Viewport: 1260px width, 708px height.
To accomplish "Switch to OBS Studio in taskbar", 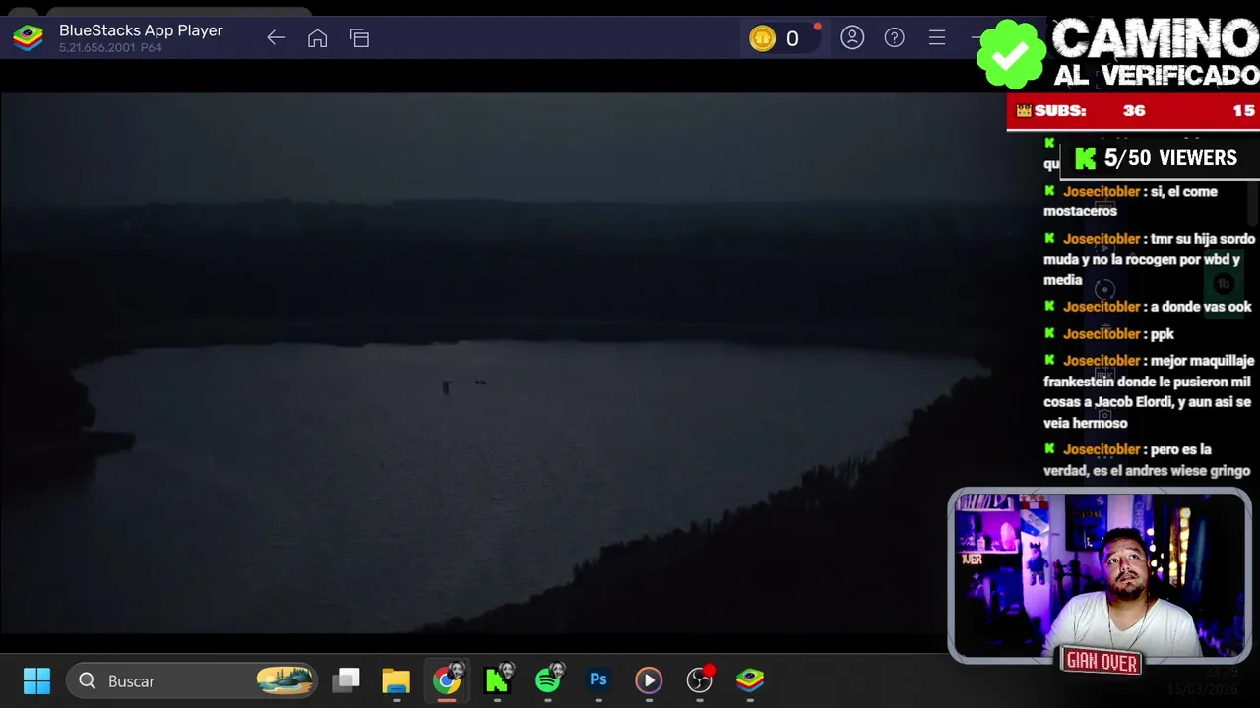I will tap(700, 680).
